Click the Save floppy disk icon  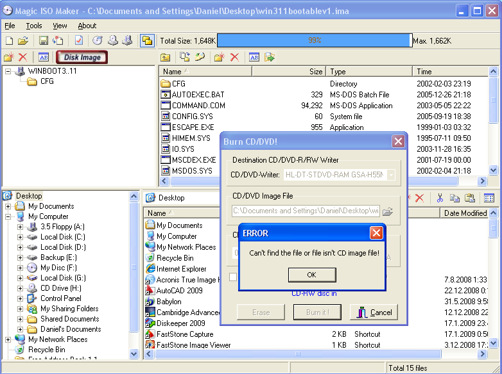click(44, 41)
